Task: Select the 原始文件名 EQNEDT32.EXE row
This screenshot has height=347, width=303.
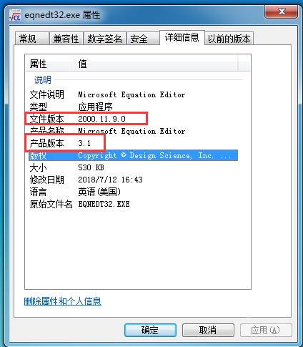Action: (x=133, y=204)
